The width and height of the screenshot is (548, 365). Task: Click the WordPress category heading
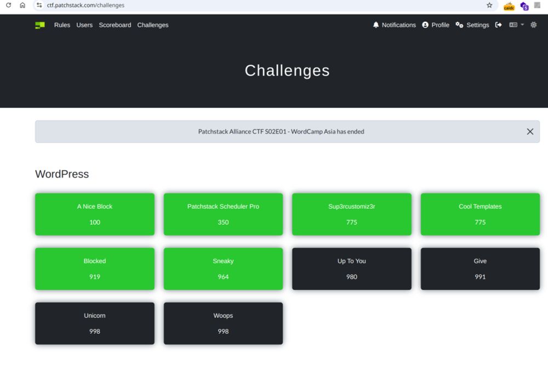coord(62,174)
